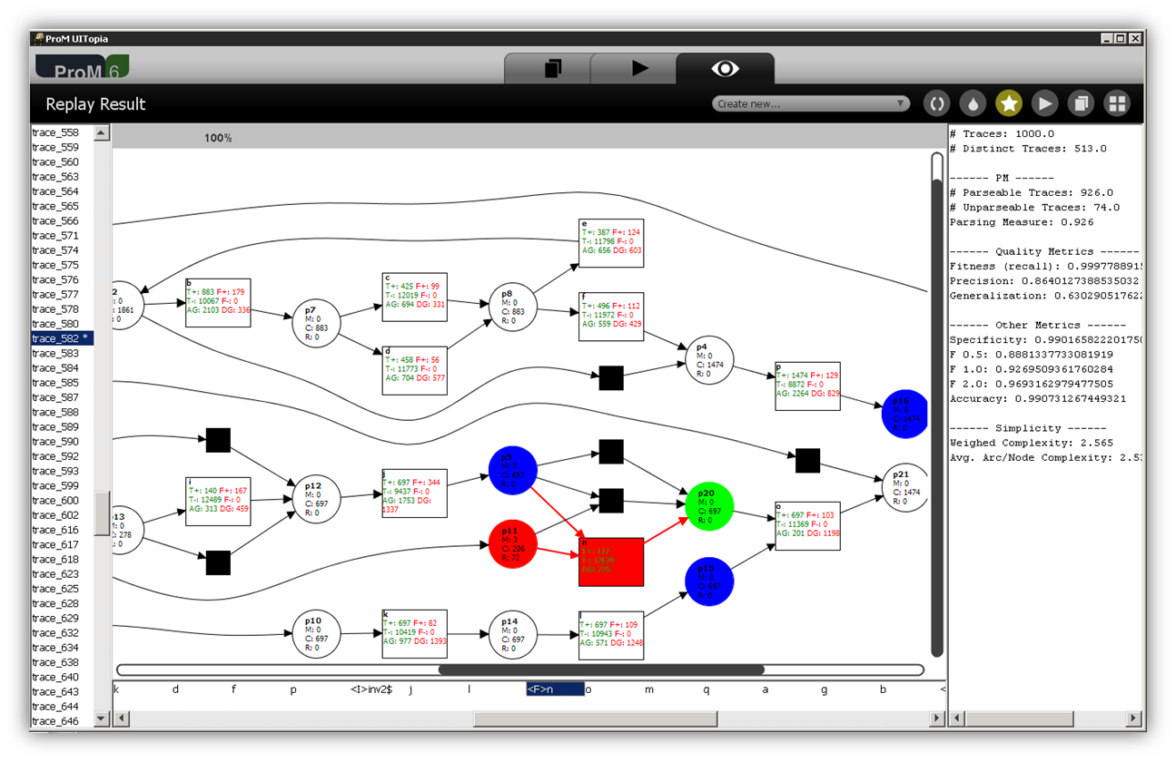1176x762 pixels.
Task: Select event 'j' in the event strip
Action: (x=410, y=689)
